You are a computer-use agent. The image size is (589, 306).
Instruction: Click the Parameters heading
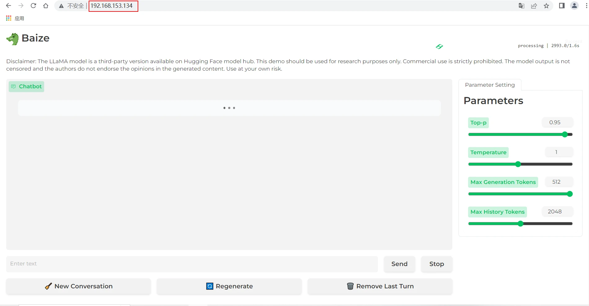tap(493, 101)
